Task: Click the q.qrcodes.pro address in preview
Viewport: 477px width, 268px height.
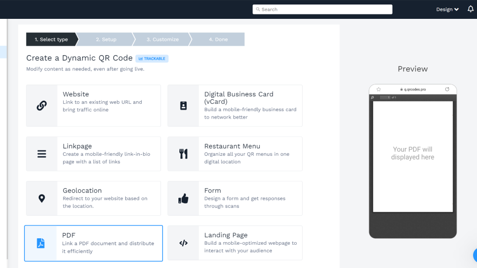Action: tap(415, 89)
